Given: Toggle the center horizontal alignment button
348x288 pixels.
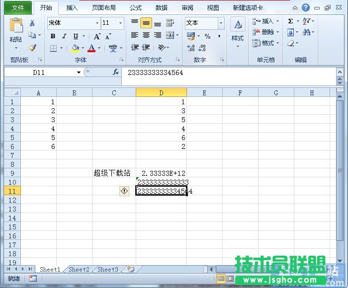Looking at the screenshot, I should pos(146,35).
